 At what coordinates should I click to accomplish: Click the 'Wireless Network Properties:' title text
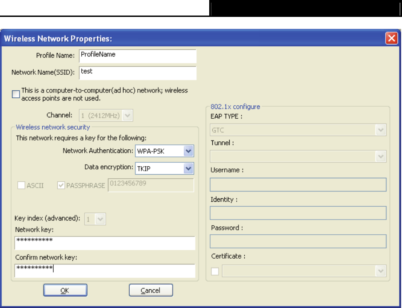tap(58, 39)
